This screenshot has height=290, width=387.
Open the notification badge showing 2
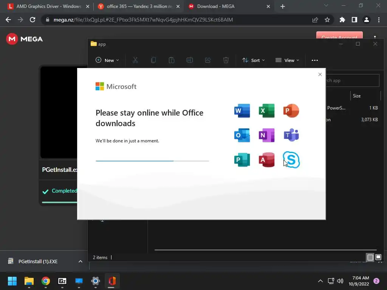pyautogui.click(x=376, y=281)
